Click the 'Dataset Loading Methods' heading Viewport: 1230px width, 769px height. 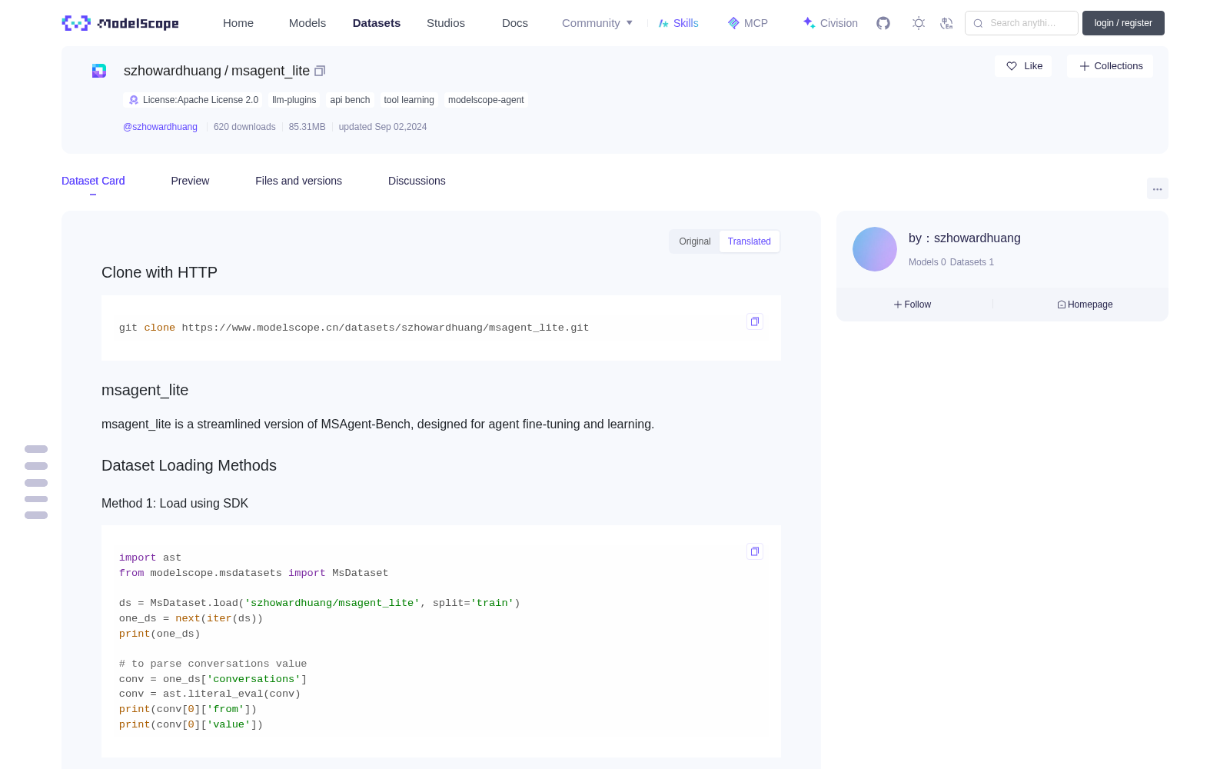pyautogui.click(x=189, y=465)
